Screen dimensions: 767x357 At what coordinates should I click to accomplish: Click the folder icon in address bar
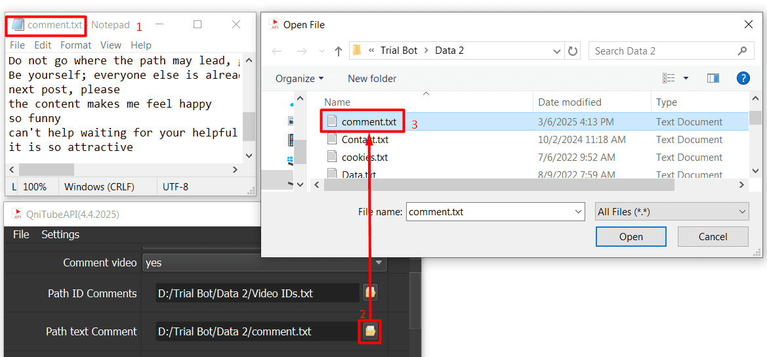point(357,51)
